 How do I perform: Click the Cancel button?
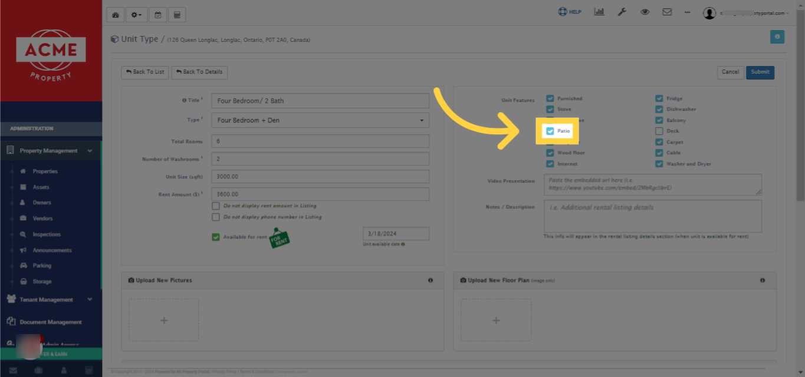tap(730, 72)
